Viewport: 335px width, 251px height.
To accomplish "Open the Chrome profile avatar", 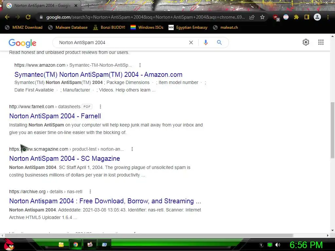I will click(x=317, y=17).
